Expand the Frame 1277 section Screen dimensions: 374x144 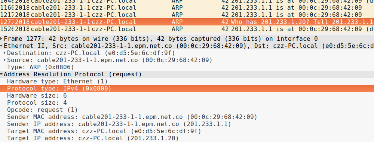[1, 39]
